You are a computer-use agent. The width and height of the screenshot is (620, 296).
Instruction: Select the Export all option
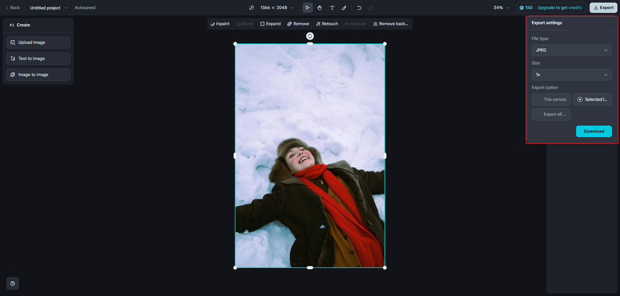(x=551, y=115)
